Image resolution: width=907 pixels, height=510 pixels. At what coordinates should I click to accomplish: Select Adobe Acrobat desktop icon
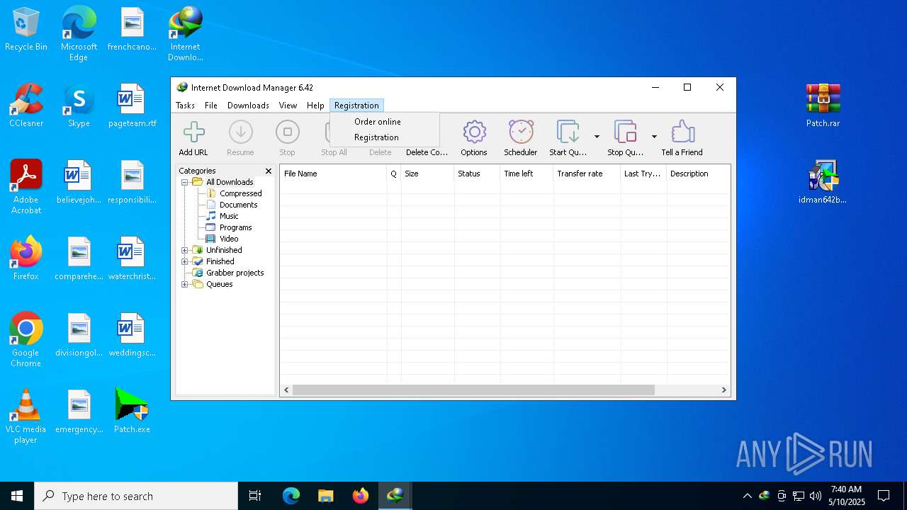tap(26, 187)
